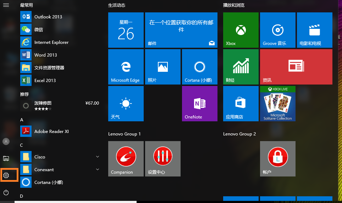Click the Power button icon
The image size is (342, 203).
tap(6, 192)
